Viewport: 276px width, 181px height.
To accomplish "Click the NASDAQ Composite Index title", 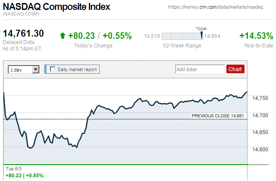I will (x=56, y=7).
